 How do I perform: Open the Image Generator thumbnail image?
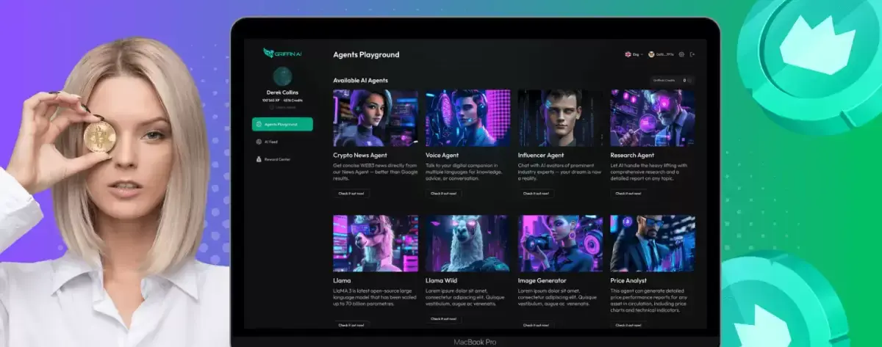(x=560, y=244)
